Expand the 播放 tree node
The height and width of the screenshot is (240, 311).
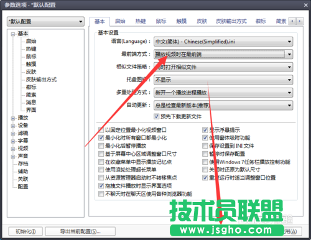point(13,118)
